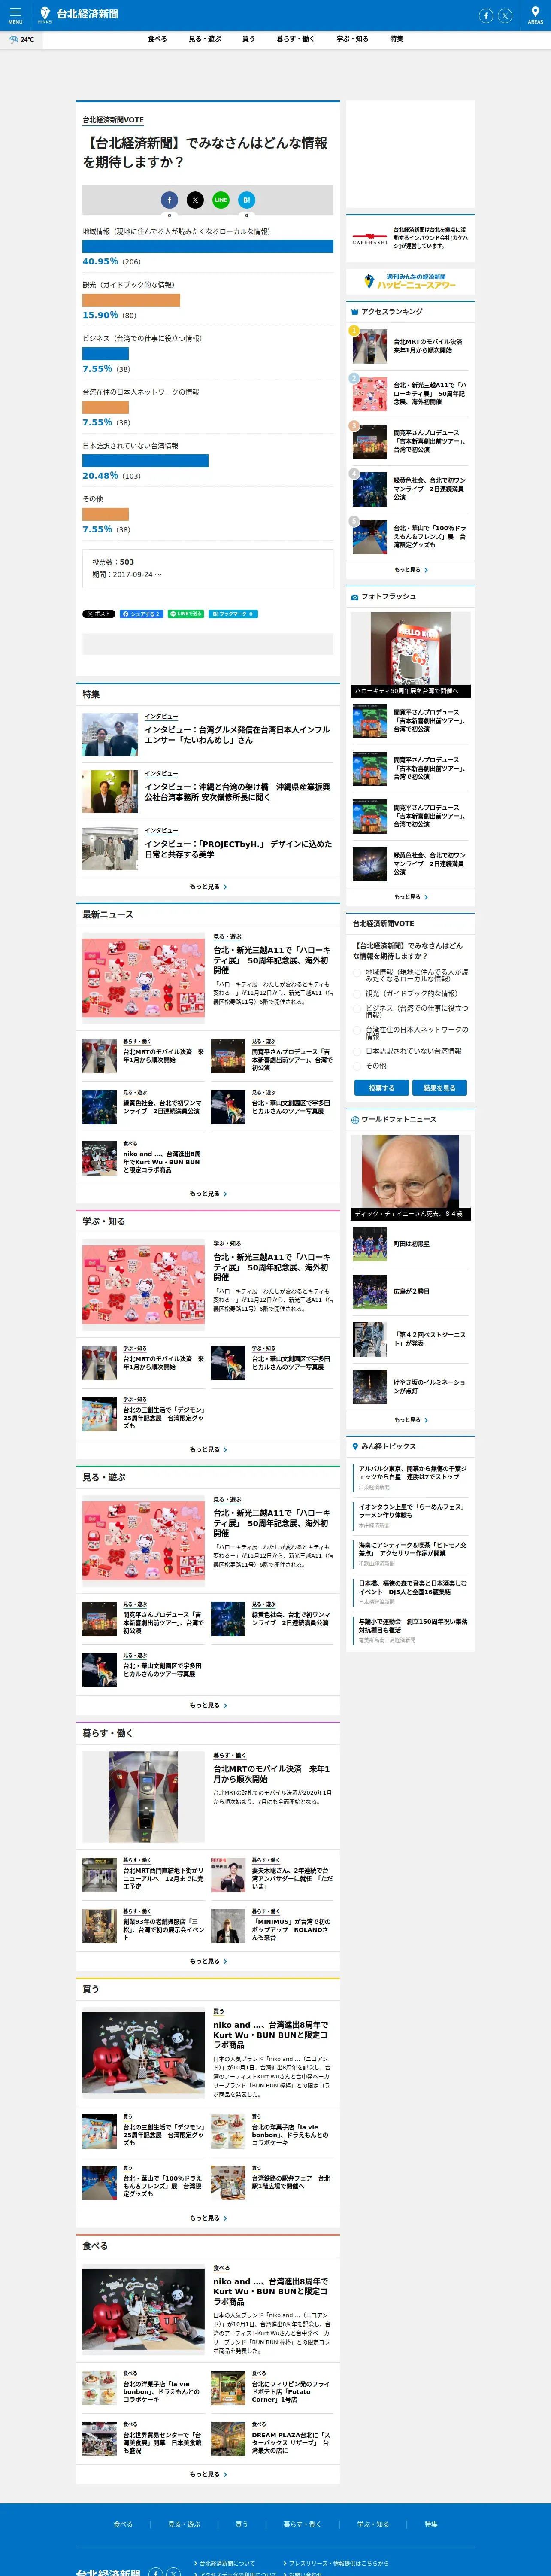
Task: Open the 食べる top navigation item
Action: point(157,39)
